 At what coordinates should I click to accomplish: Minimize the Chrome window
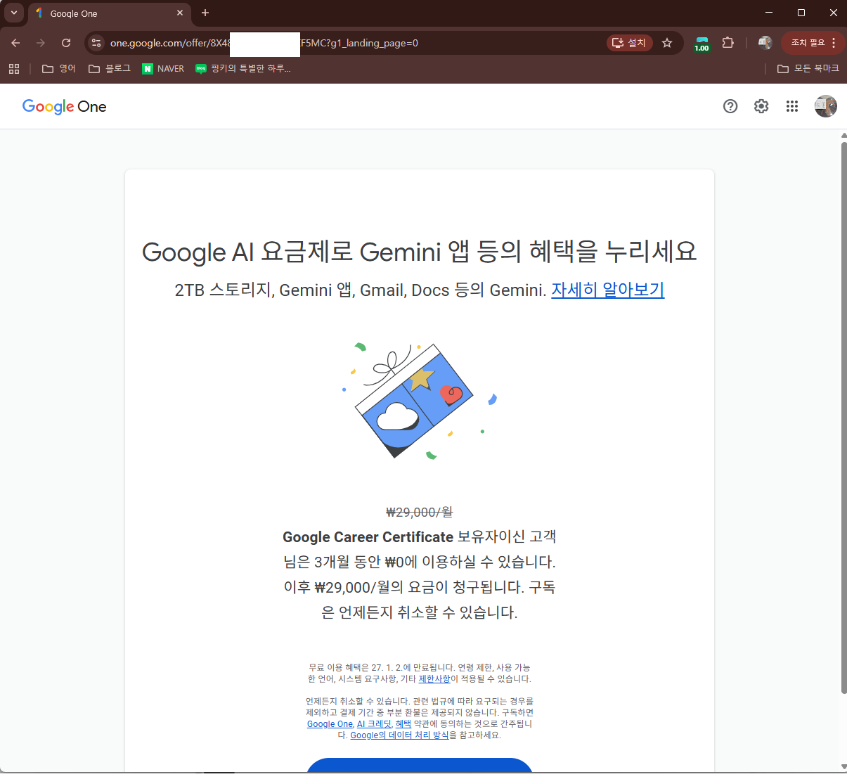click(x=768, y=13)
